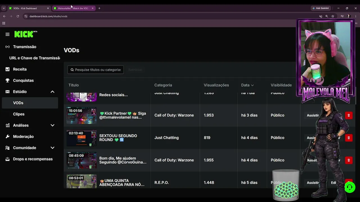
Task: Open the apps grid in bookmarks bar
Action: [x=4, y=23]
